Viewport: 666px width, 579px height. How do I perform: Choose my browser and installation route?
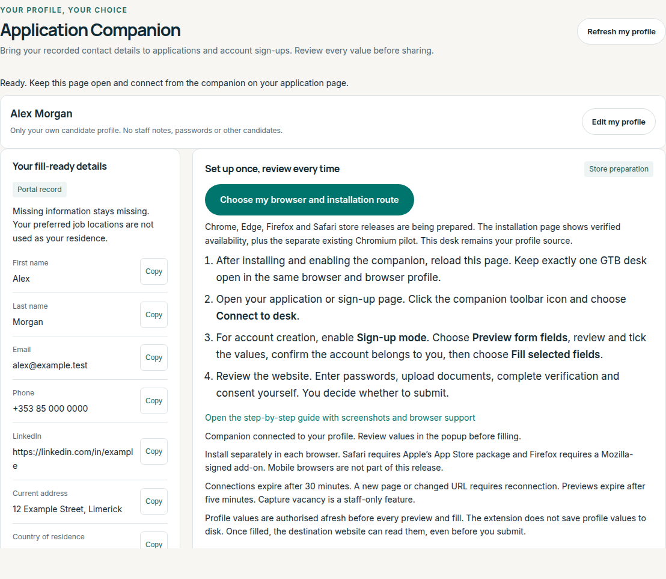(309, 200)
